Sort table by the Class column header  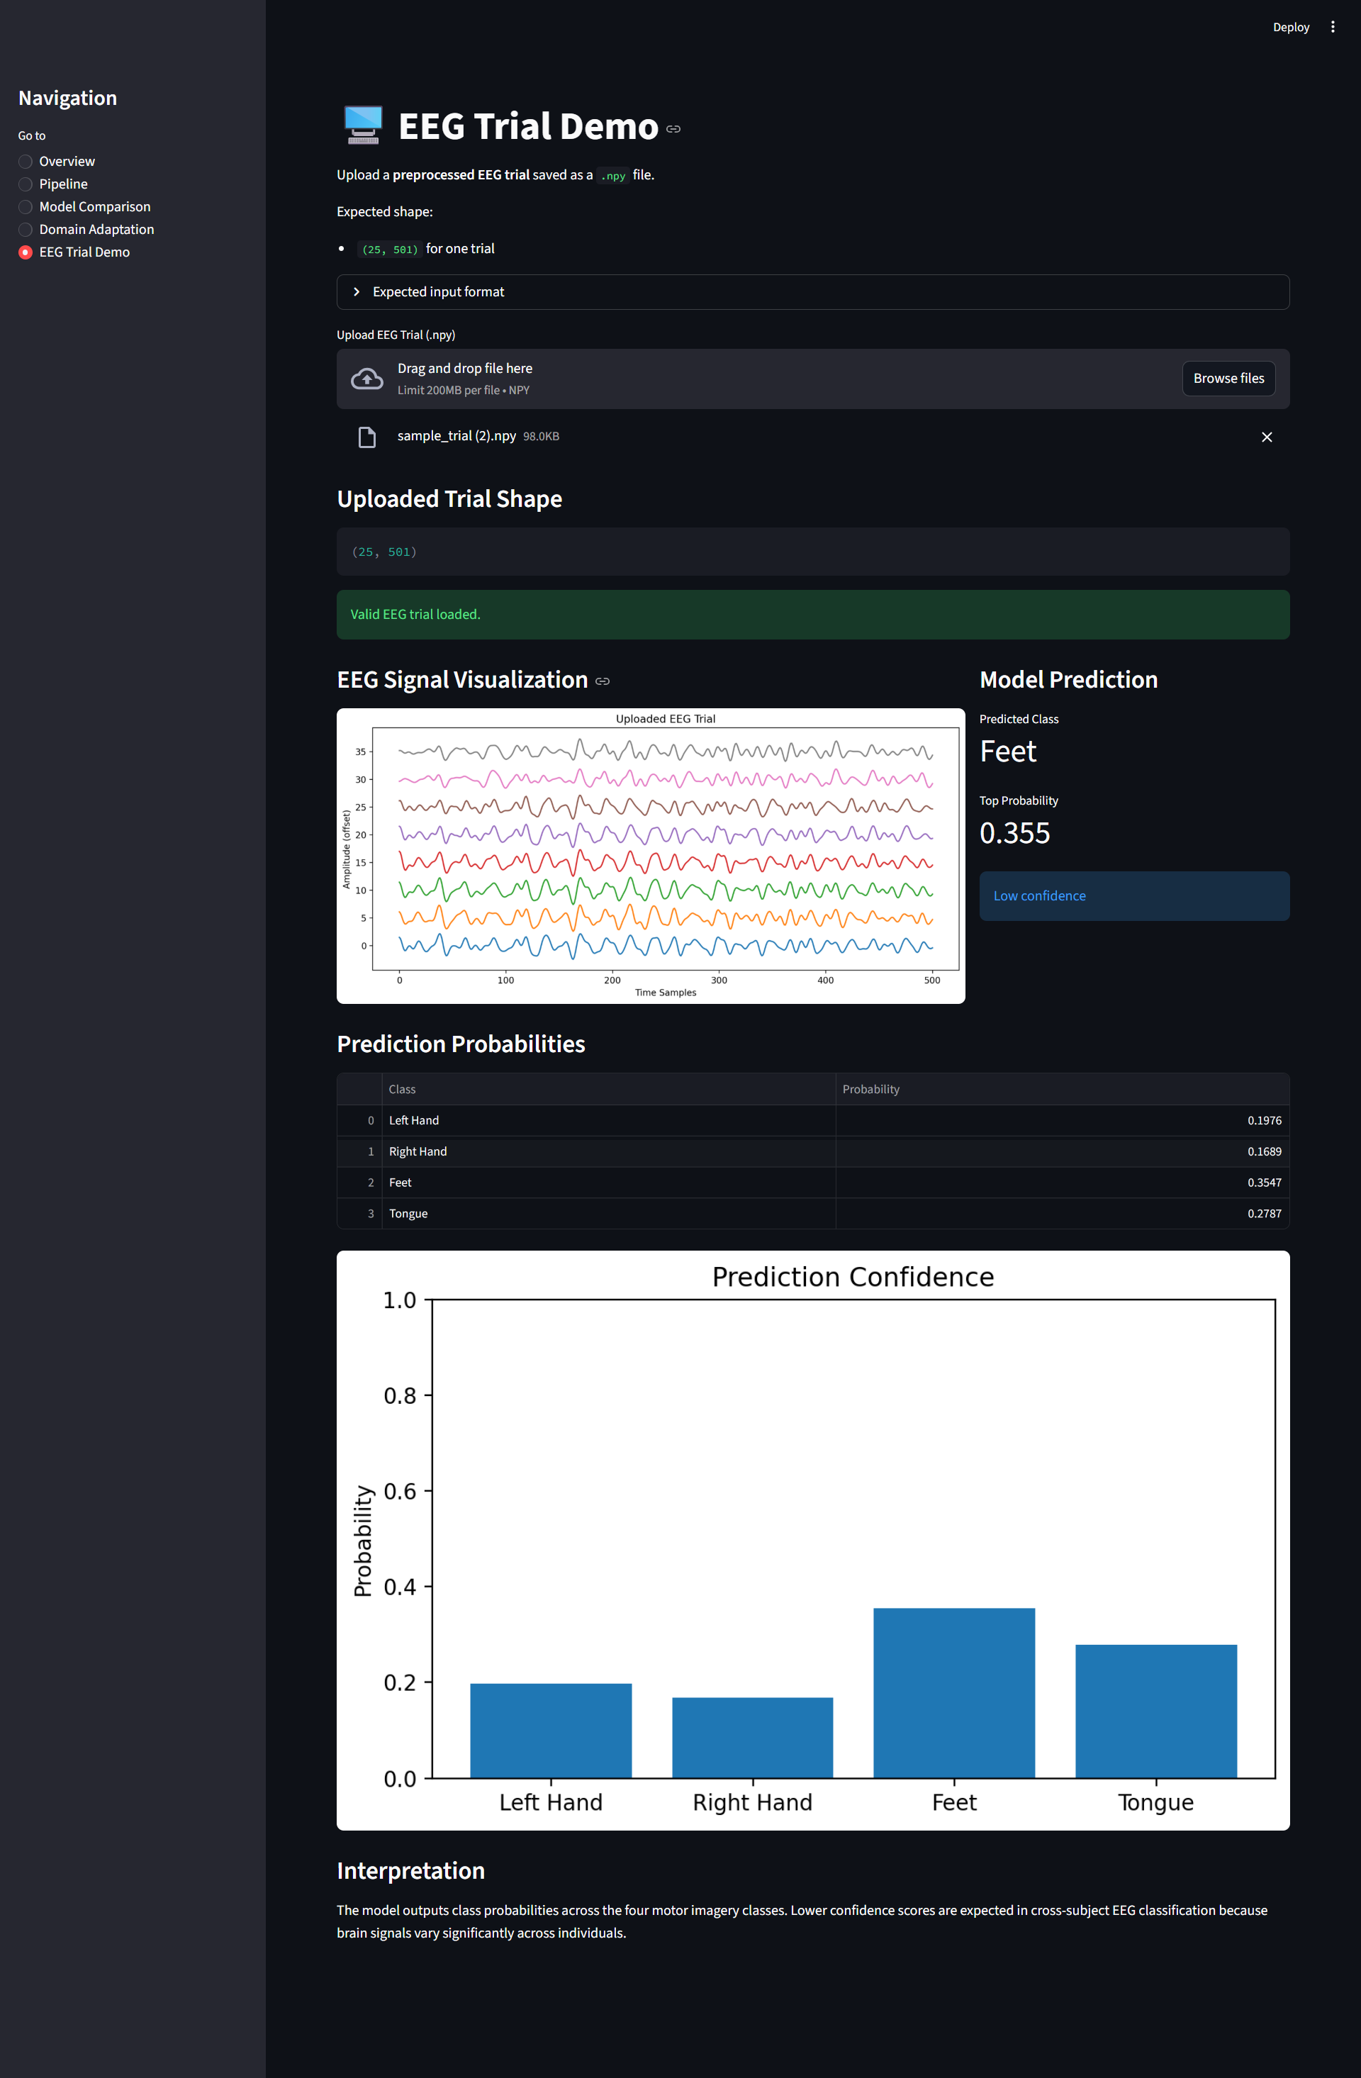[608, 1089]
